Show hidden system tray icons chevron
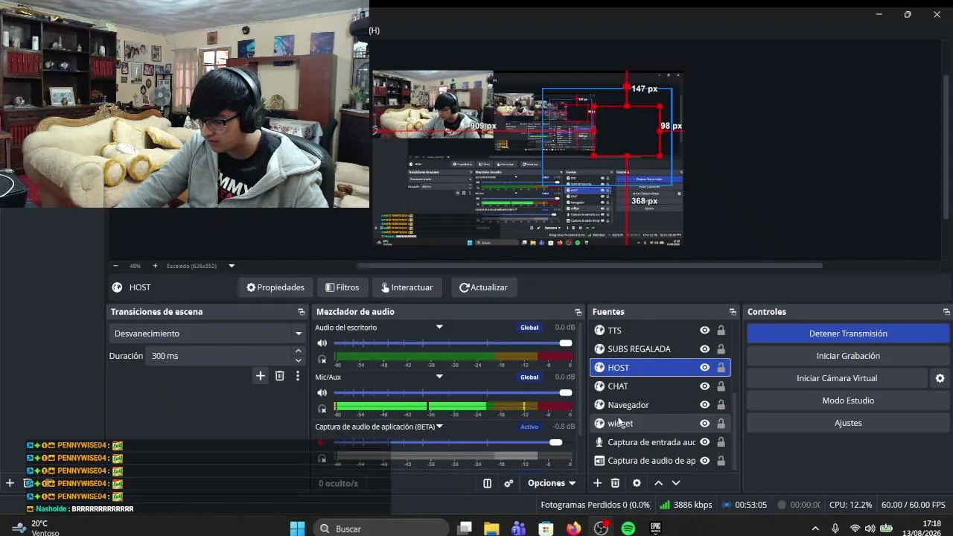This screenshot has width=953, height=536. click(x=815, y=529)
